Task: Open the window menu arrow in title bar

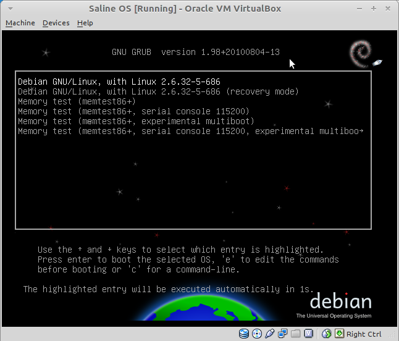Action: point(10,9)
